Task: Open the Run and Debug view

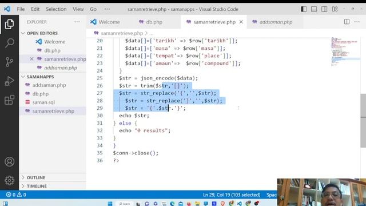Action: point(9,81)
